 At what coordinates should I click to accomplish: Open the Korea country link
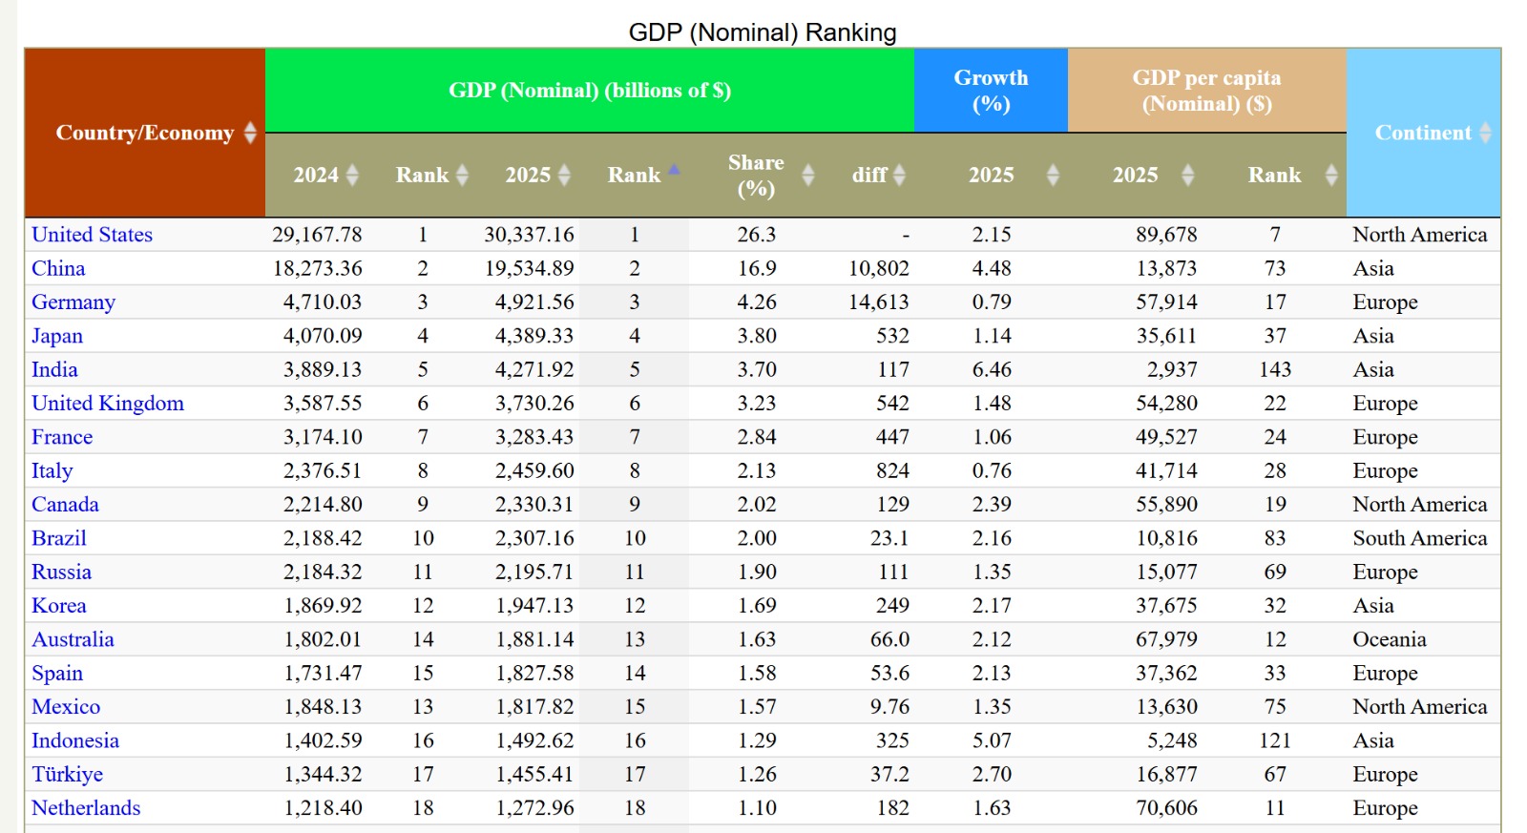(x=59, y=606)
